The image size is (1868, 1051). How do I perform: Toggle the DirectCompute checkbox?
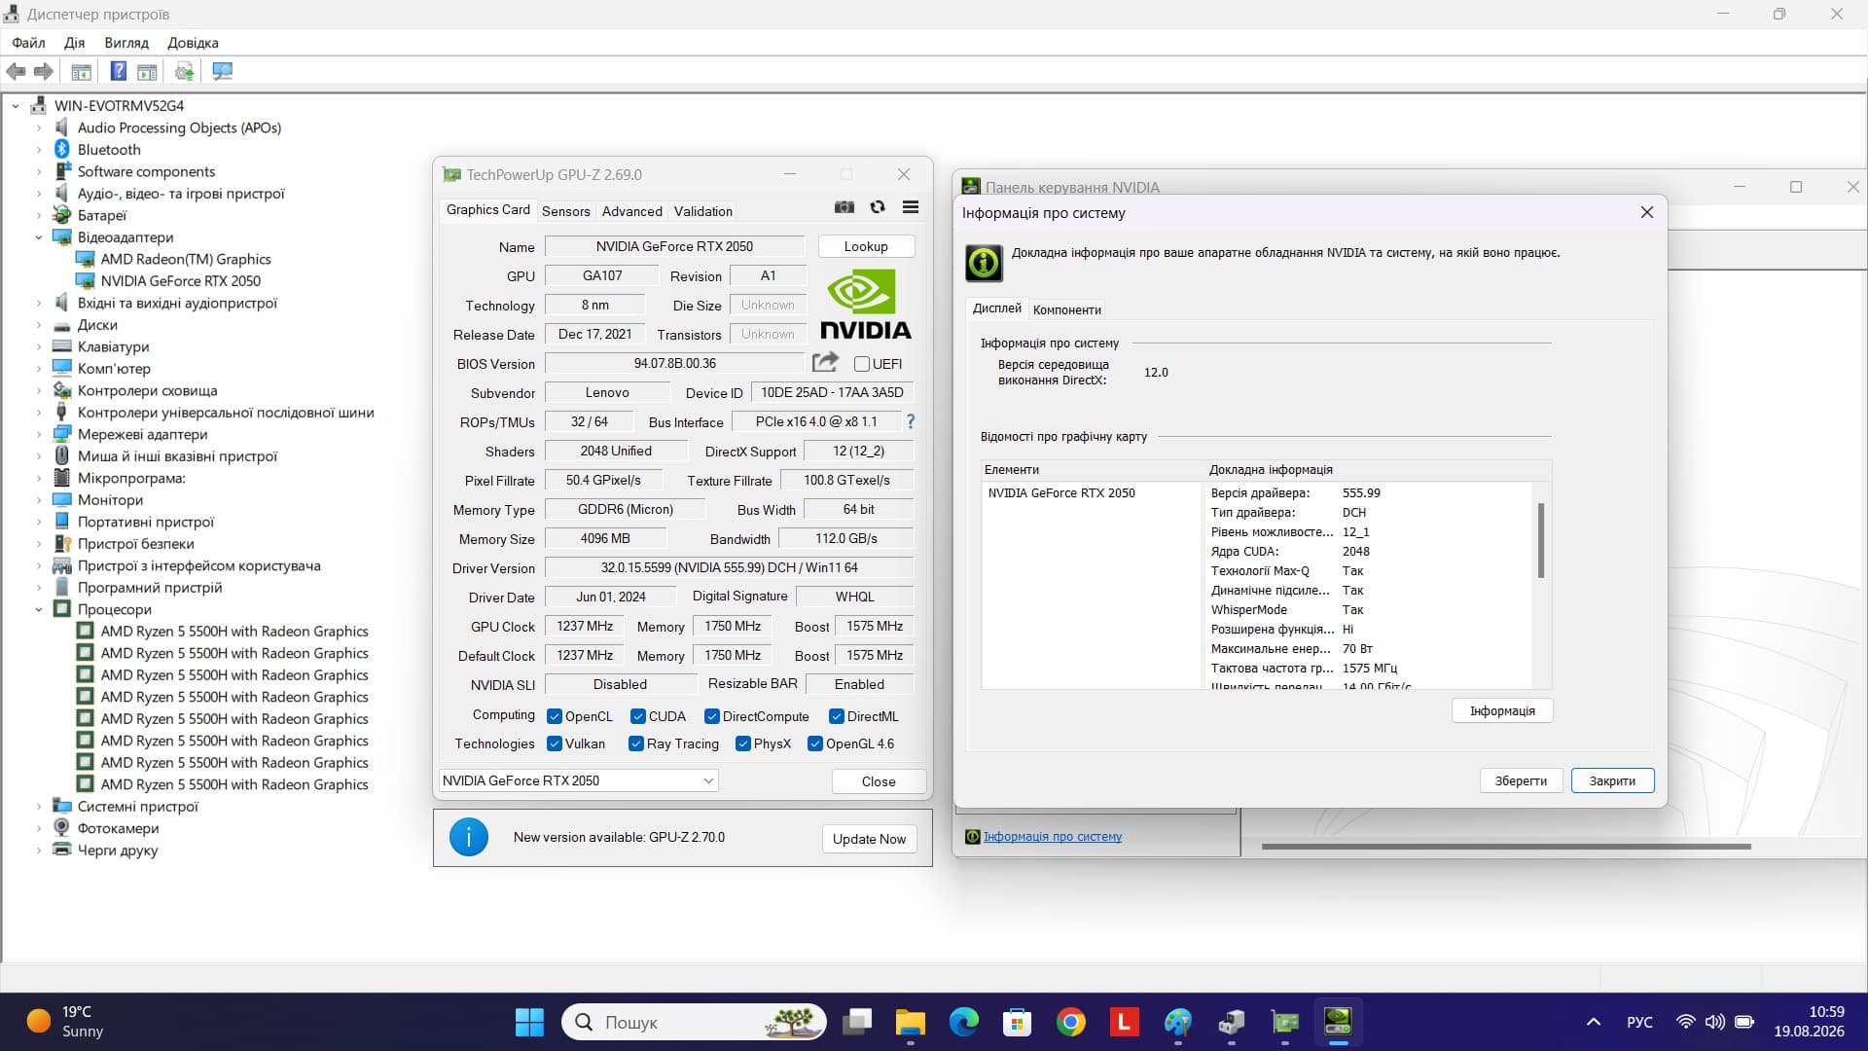coord(712,716)
